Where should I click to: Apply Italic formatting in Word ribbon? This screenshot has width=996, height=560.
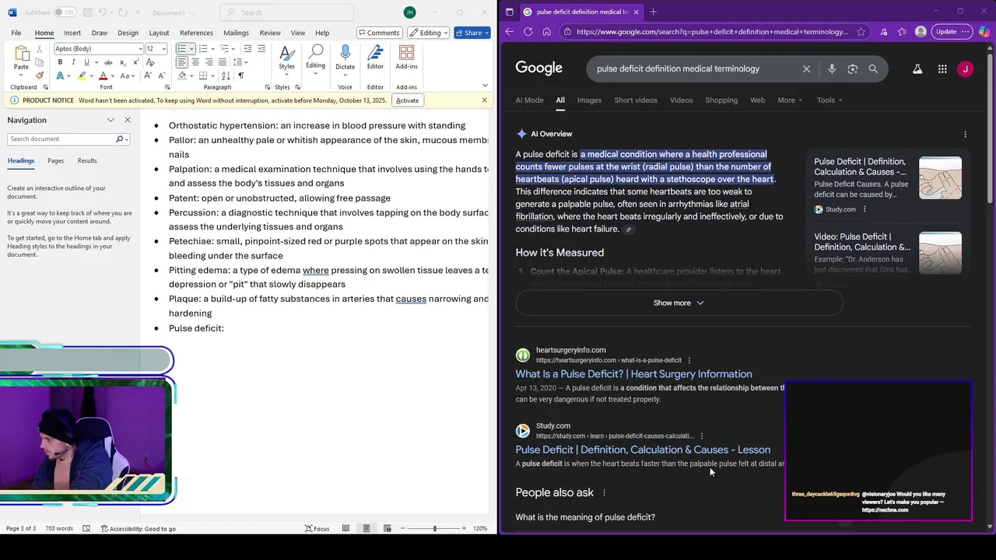(73, 62)
